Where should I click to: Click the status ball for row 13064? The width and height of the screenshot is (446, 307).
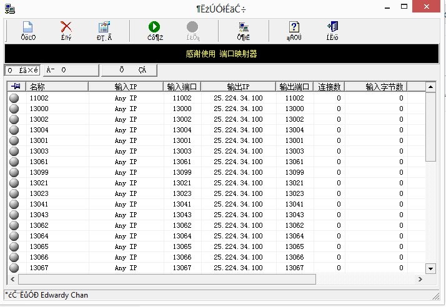pyautogui.click(x=14, y=236)
